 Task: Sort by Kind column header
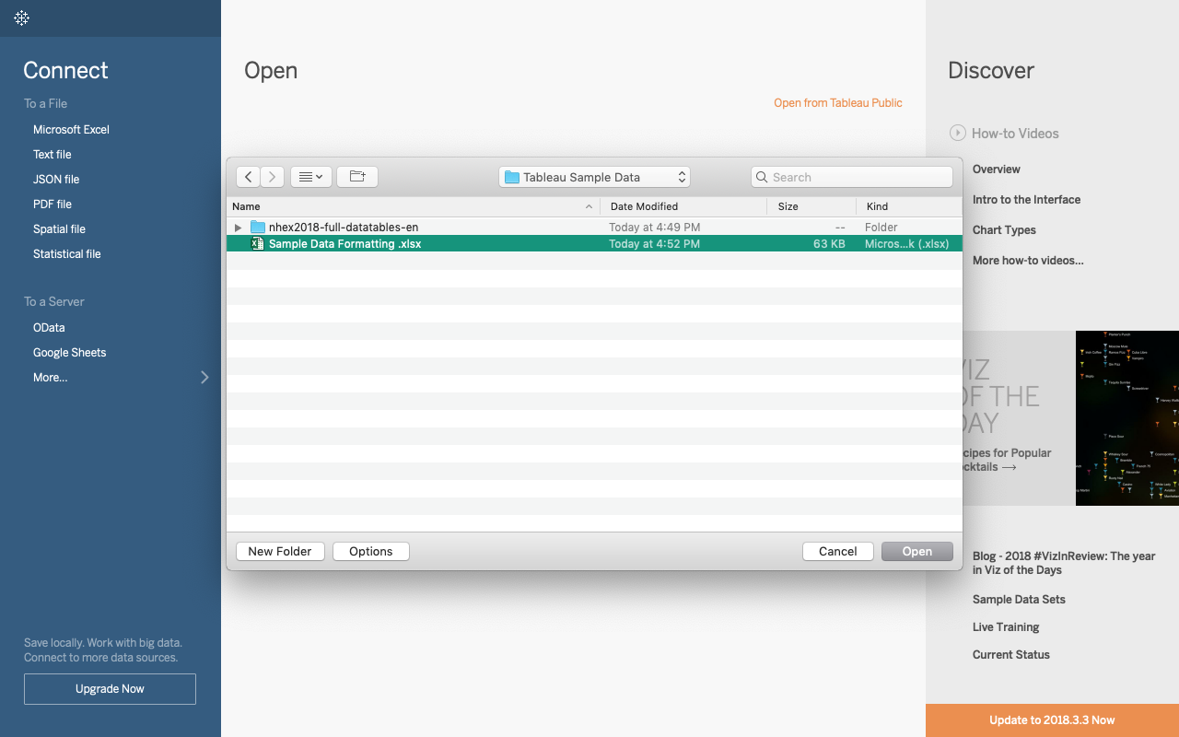909,206
